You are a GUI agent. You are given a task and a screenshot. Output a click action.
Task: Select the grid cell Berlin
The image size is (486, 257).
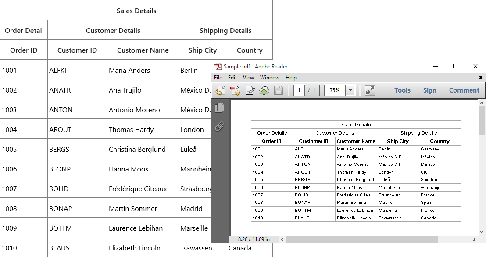click(x=195, y=70)
